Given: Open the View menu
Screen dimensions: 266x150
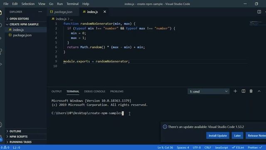Looking at the screenshot, I should click(x=42, y=4).
